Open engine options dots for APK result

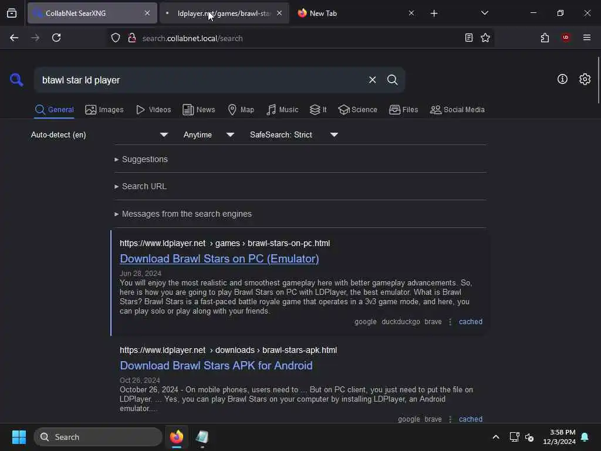click(450, 419)
